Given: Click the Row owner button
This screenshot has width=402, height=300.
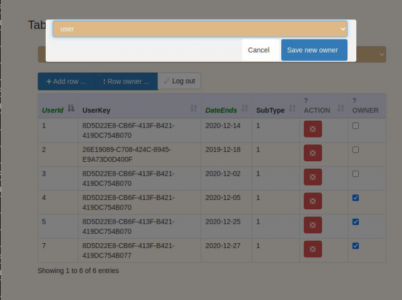Looking at the screenshot, I should pyautogui.click(x=126, y=81).
